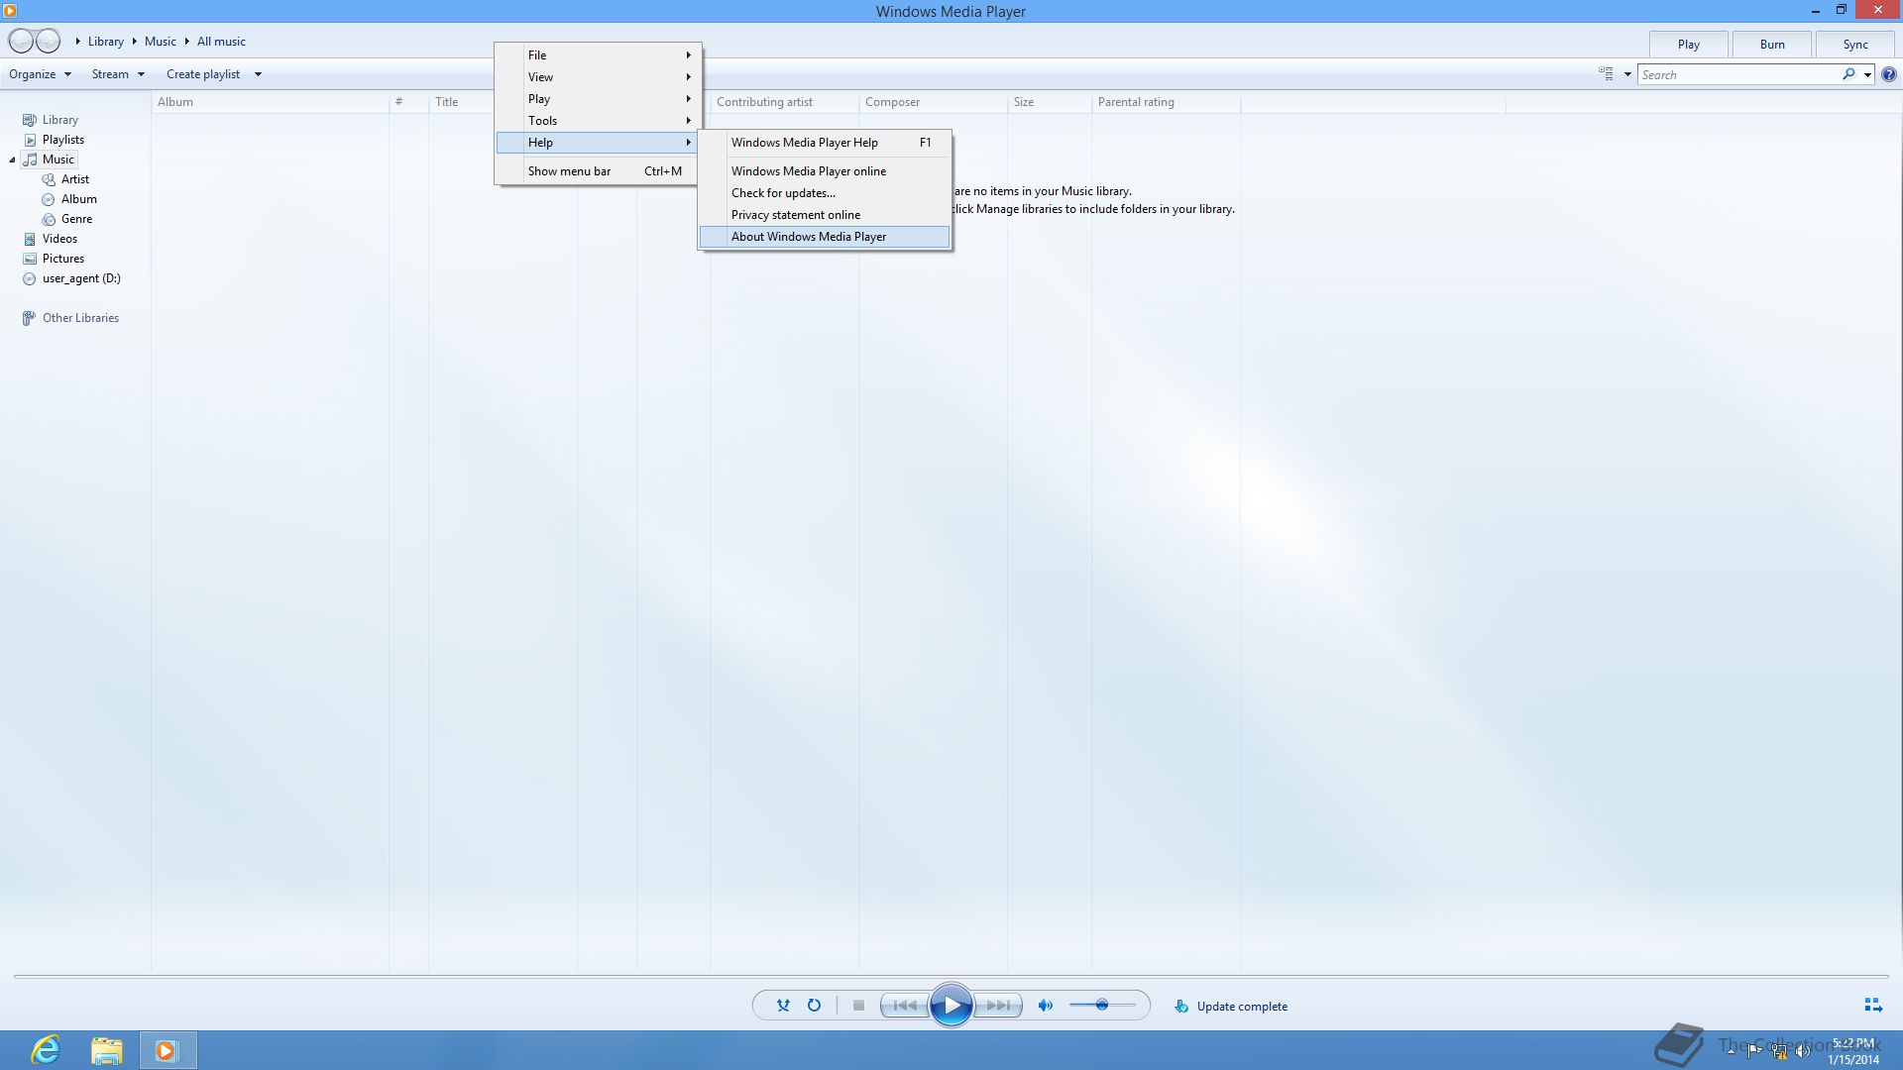Open the Stream dropdown menu
The height and width of the screenshot is (1070, 1903).
[x=118, y=74]
